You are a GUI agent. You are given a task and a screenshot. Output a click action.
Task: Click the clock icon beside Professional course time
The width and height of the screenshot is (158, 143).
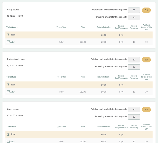coord(8,66)
